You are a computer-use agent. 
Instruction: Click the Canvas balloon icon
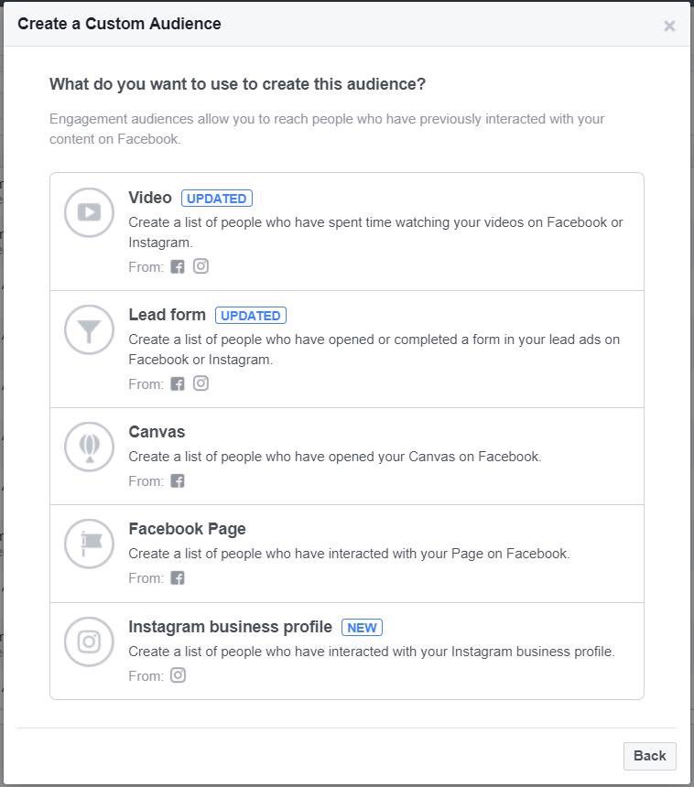pos(90,447)
